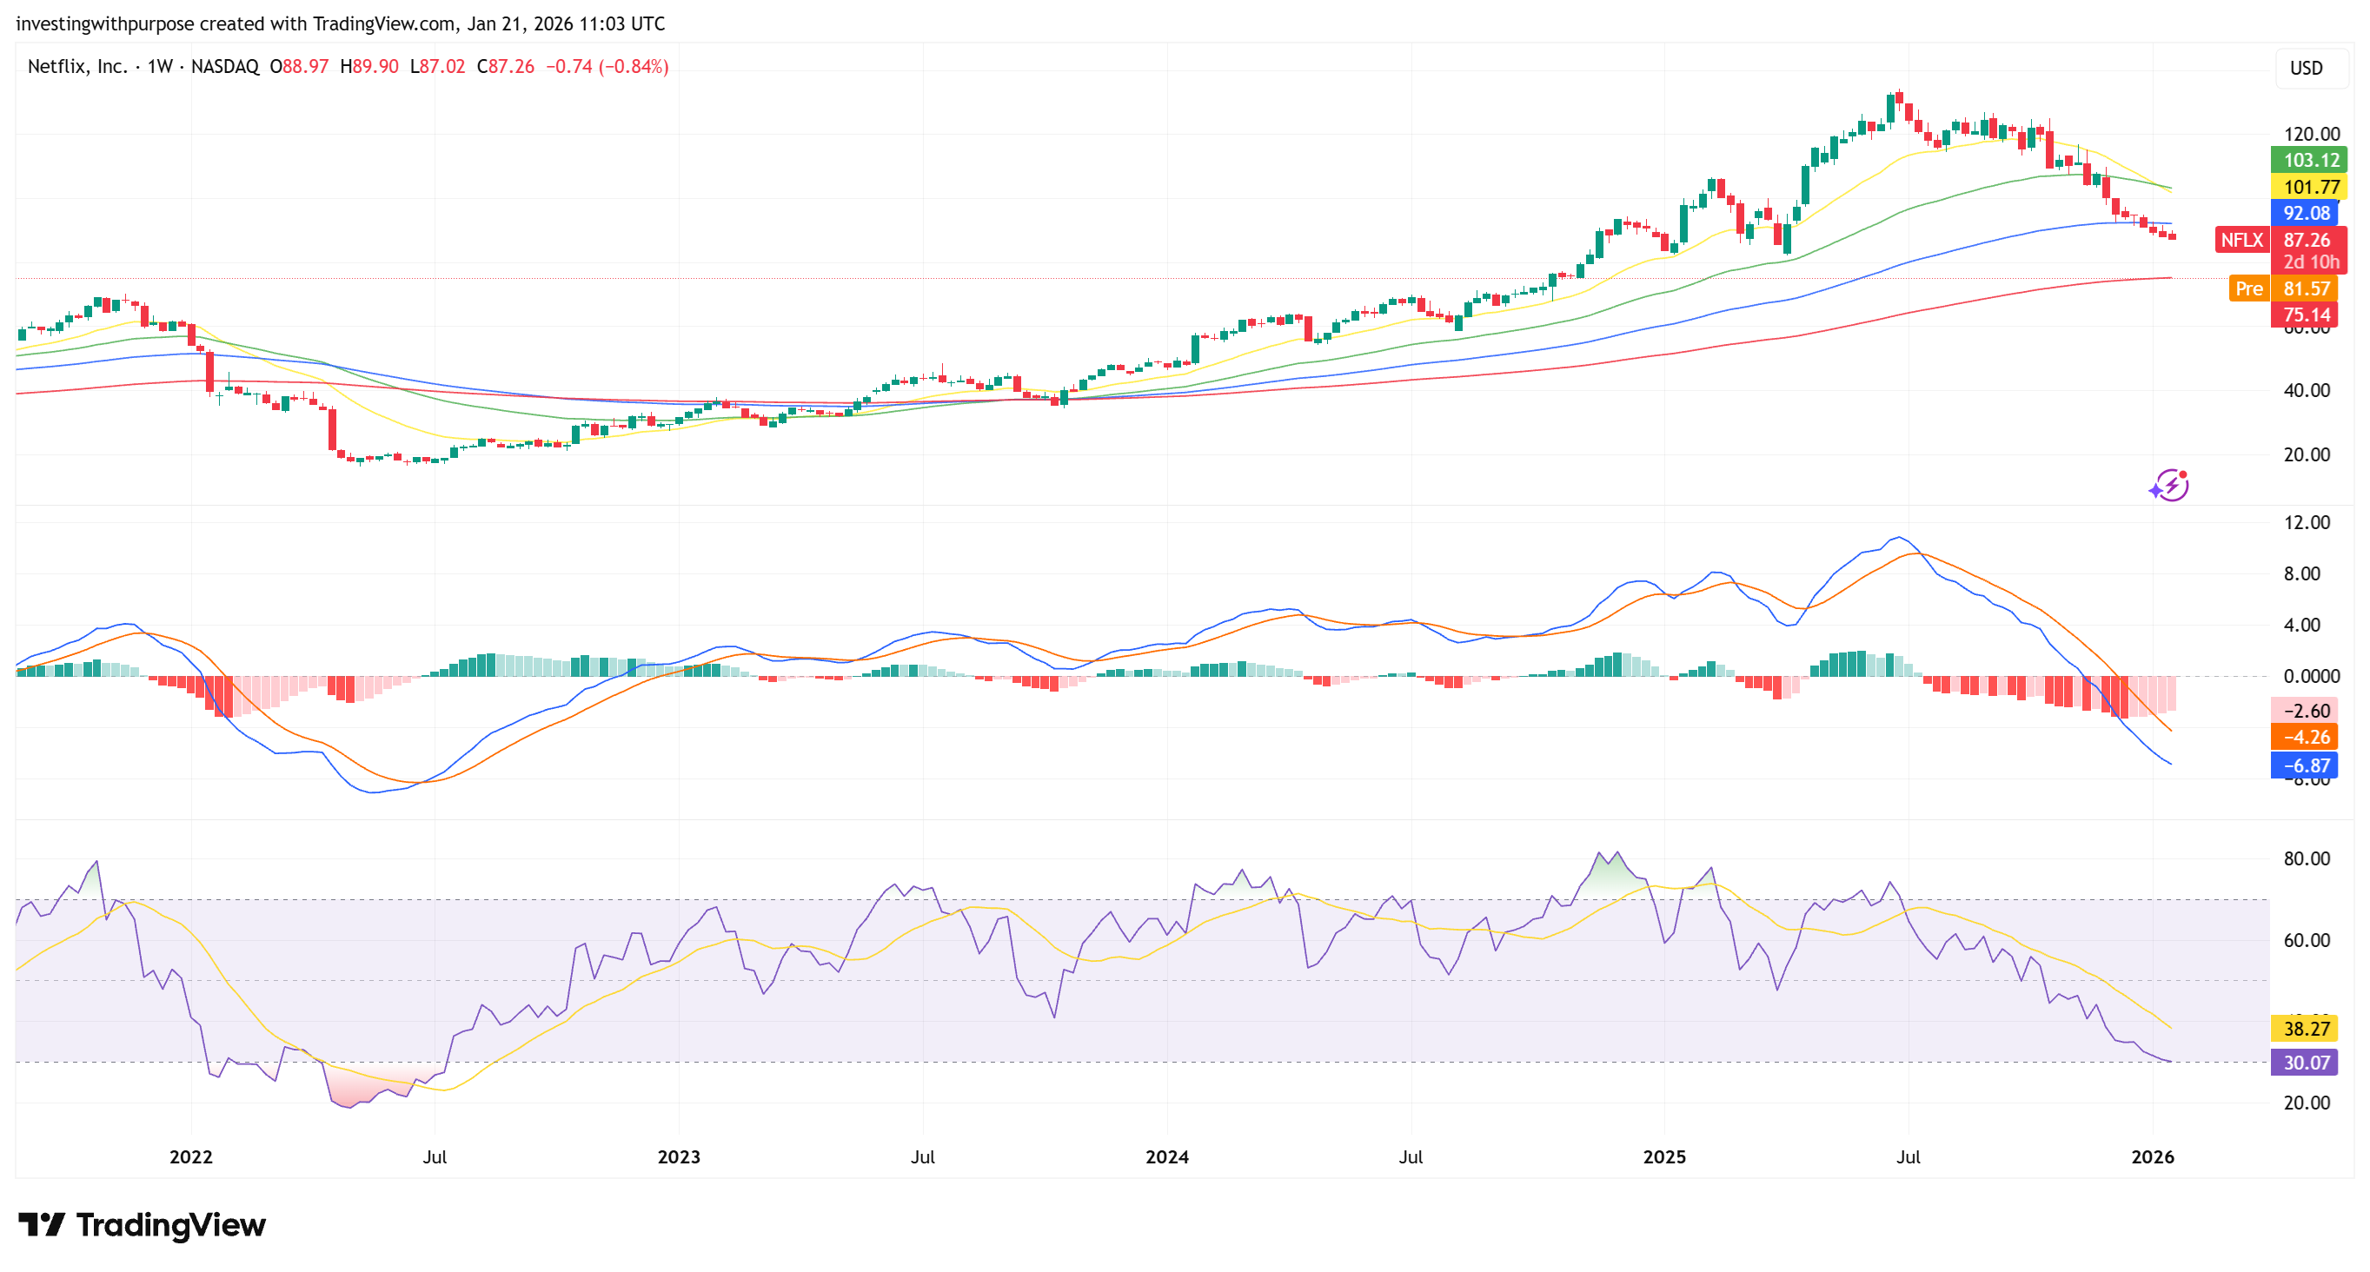Click the green 103.12 price label
Viewport: 2370px width, 1272px height.
coord(2308,160)
